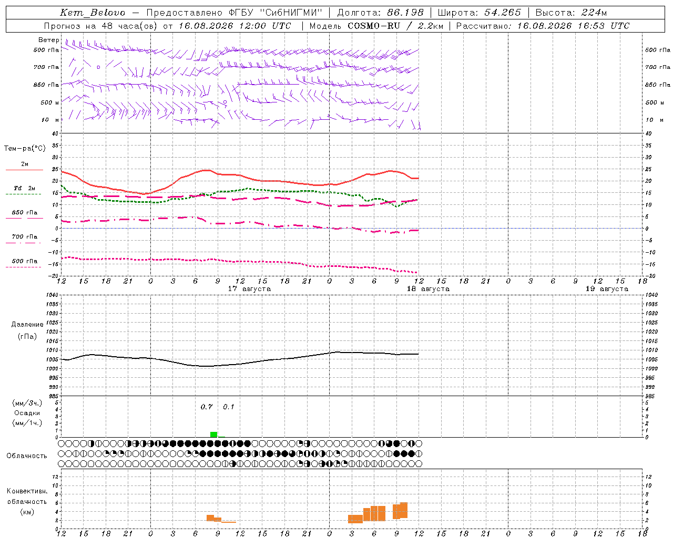Select the 18 августа date label
The image size is (673, 538).
(428, 289)
